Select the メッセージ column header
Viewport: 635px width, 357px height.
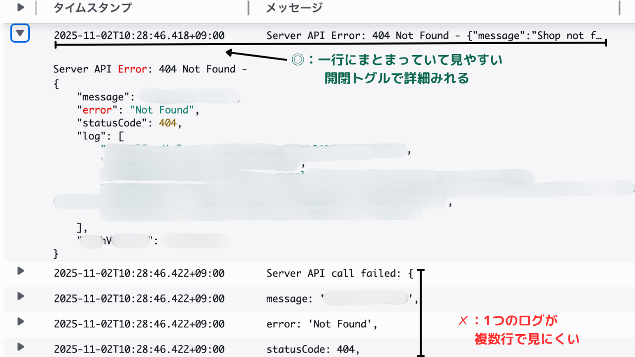click(x=294, y=7)
